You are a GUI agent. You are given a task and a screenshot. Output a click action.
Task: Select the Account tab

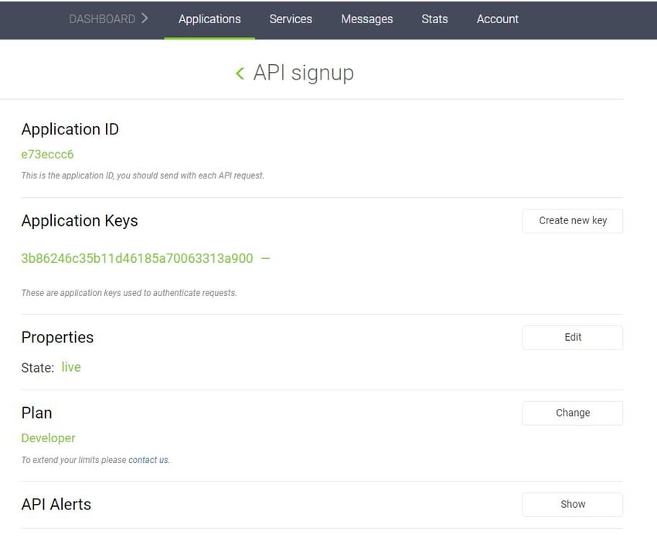(497, 19)
